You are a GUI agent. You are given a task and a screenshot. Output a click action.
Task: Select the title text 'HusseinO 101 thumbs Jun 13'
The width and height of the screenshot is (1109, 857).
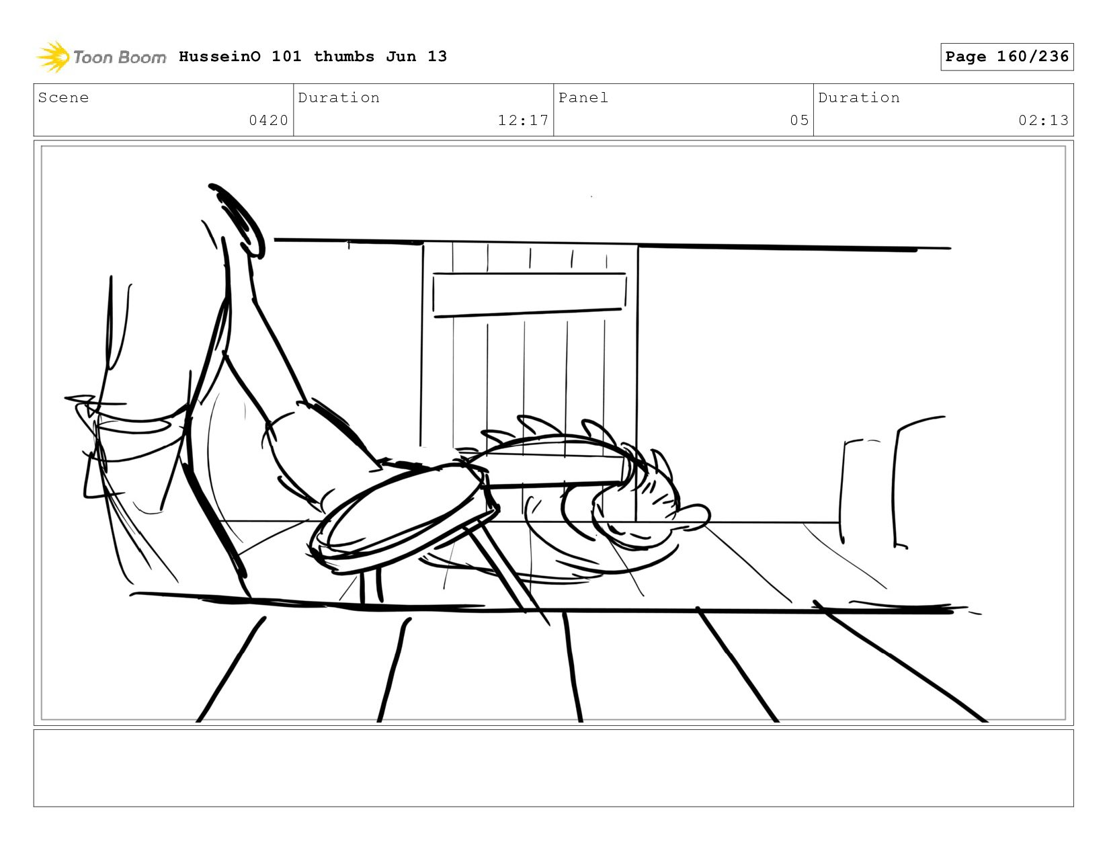coord(313,56)
